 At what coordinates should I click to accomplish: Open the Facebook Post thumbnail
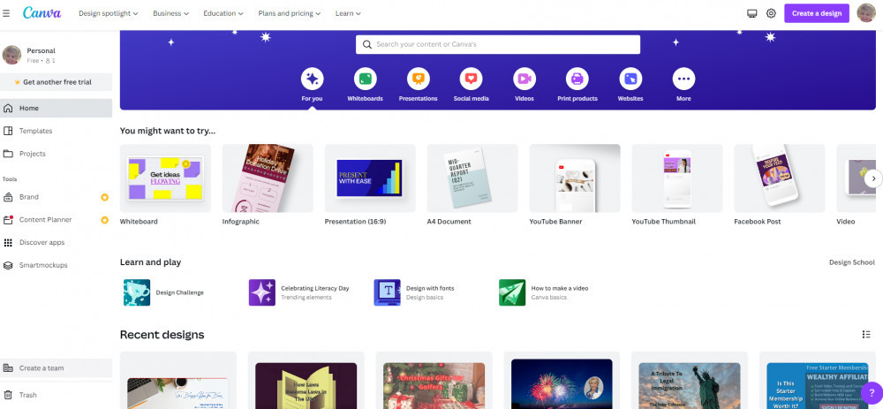tap(780, 178)
